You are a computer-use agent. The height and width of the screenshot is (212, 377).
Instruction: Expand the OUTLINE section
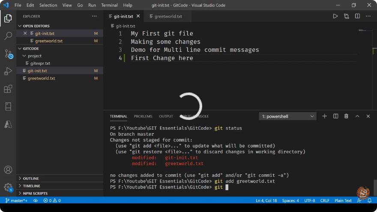(x=31, y=178)
